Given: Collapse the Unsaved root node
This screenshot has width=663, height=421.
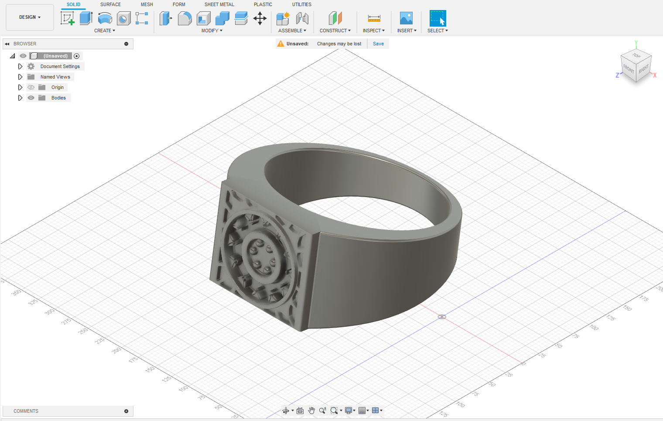Looking at the screenshot, I should (12, 56).
